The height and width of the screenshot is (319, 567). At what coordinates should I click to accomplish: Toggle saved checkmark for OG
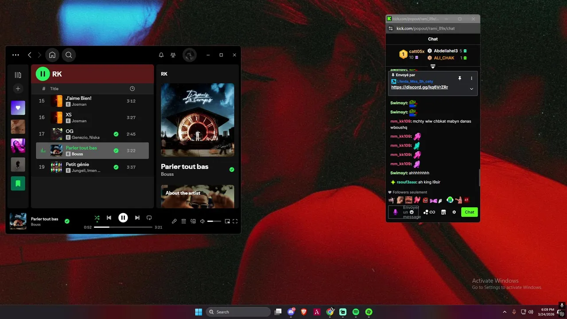[x=116, y=134]
